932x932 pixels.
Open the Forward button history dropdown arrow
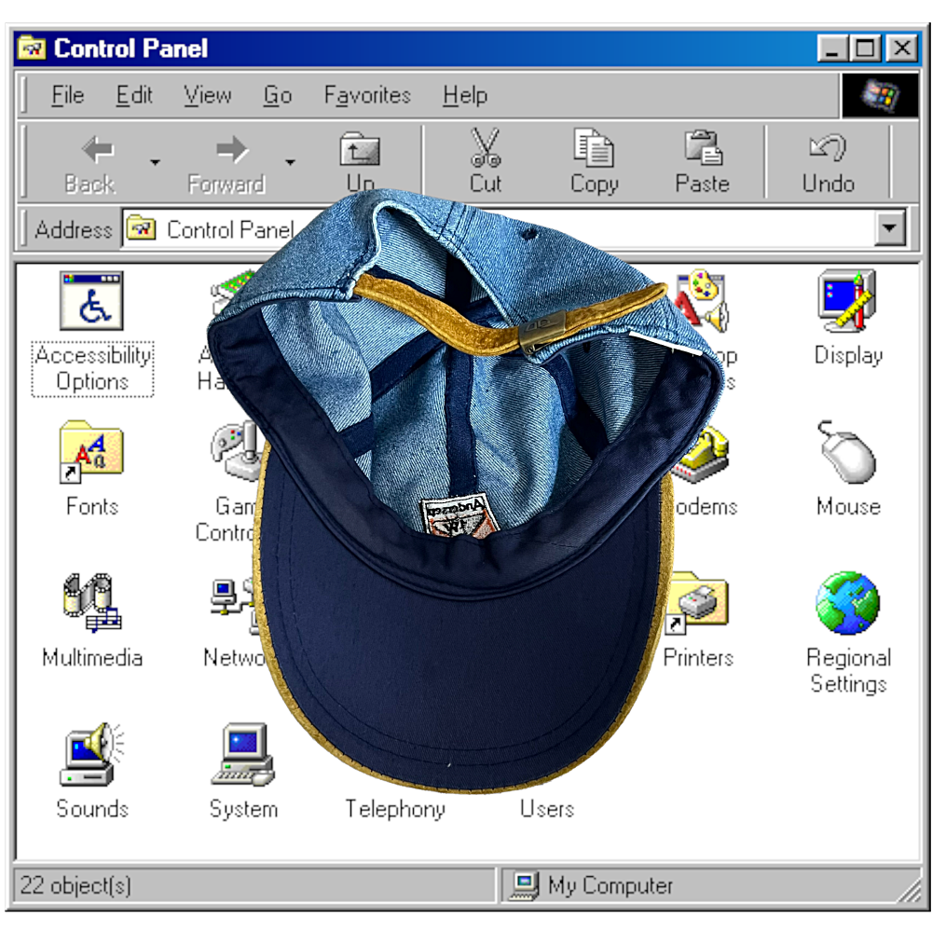pyautogui.click(x=290, y=162)
